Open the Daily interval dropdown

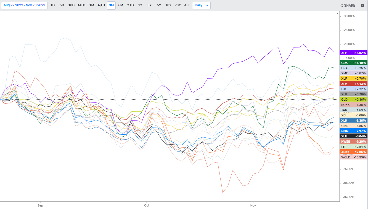tap(201, 6)
